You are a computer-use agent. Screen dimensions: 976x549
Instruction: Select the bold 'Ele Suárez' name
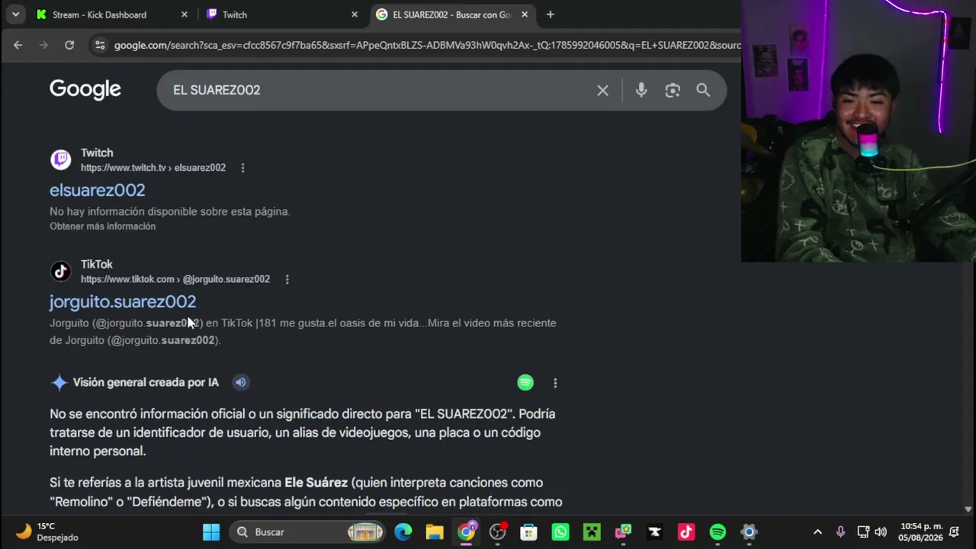coord(316,483)
